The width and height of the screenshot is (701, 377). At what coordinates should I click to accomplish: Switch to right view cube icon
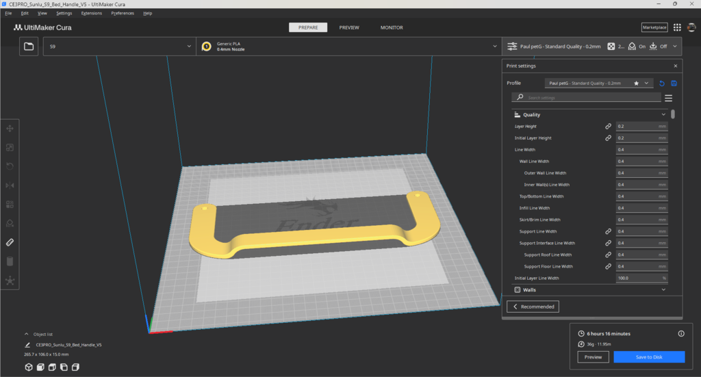(75, 367)
